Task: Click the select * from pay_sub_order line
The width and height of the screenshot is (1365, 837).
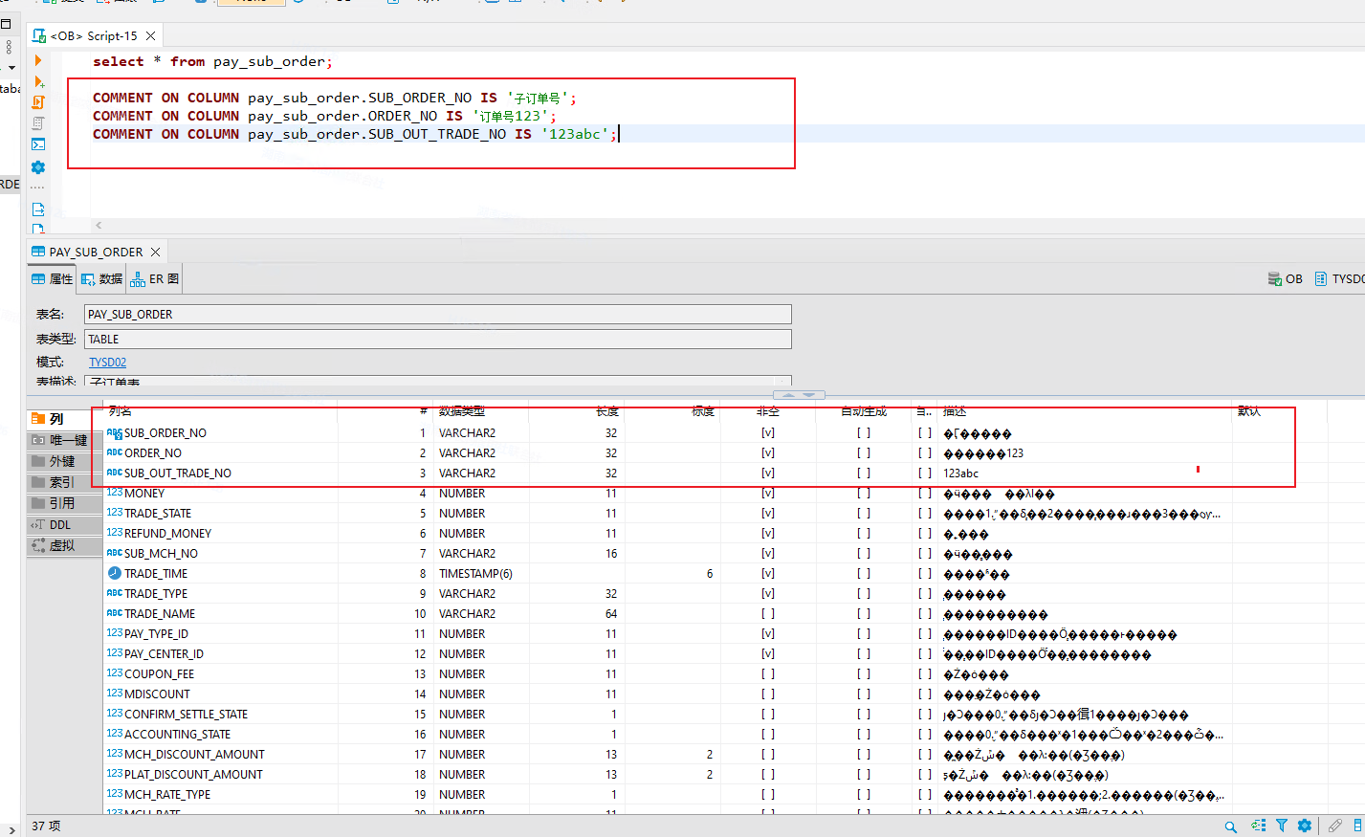Action: click(212, 61)
